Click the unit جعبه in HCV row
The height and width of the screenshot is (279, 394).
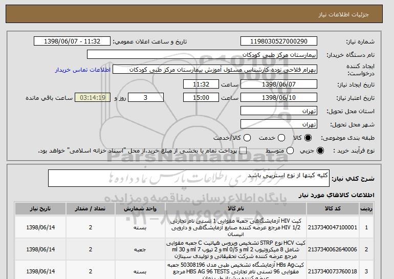pos(140,250)
